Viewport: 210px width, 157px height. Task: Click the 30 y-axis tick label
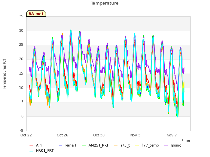[21, 30]
